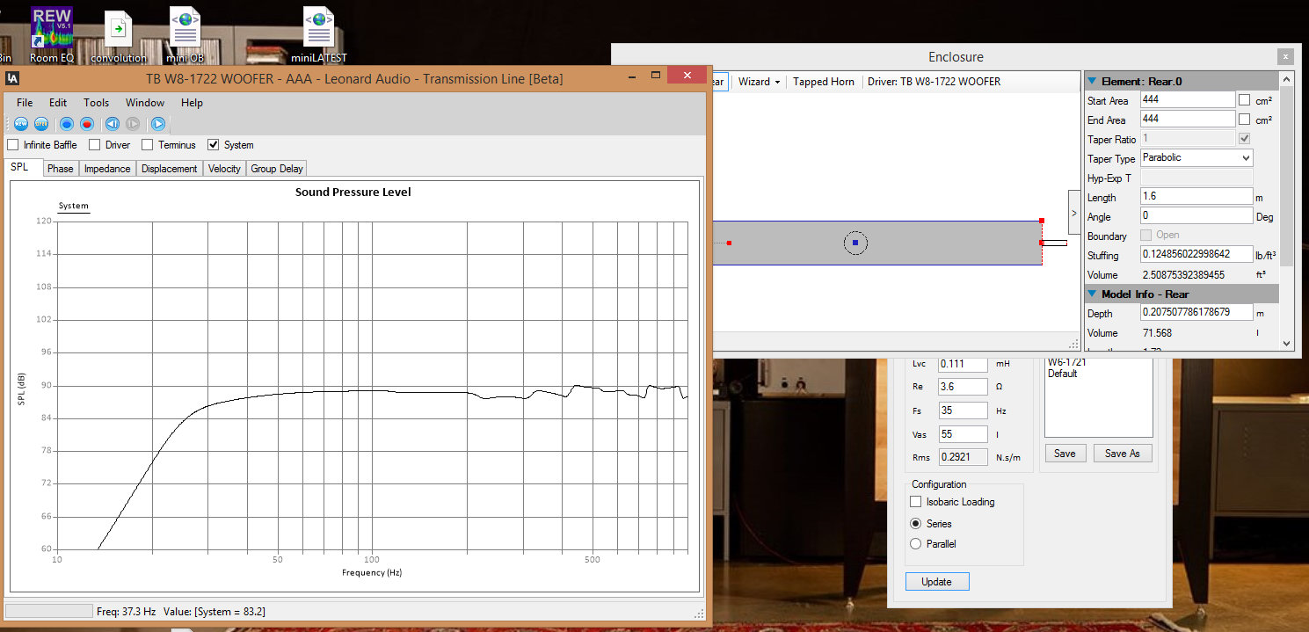Click the Fs value field
The height and width of the screenshot is (632, 1309).
[964, 410]
